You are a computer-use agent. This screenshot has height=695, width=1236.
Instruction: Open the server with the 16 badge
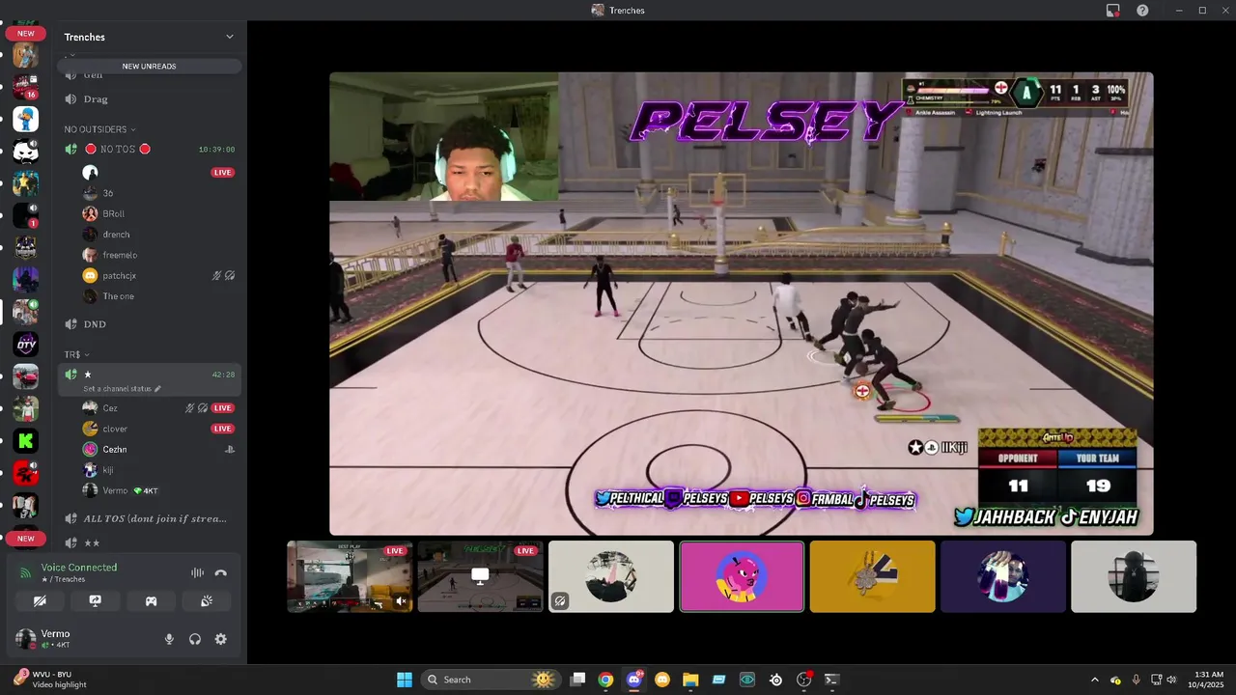tap(25, 88)
